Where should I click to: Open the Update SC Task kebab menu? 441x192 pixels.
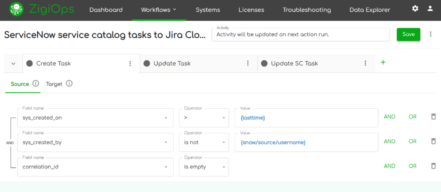365,63
